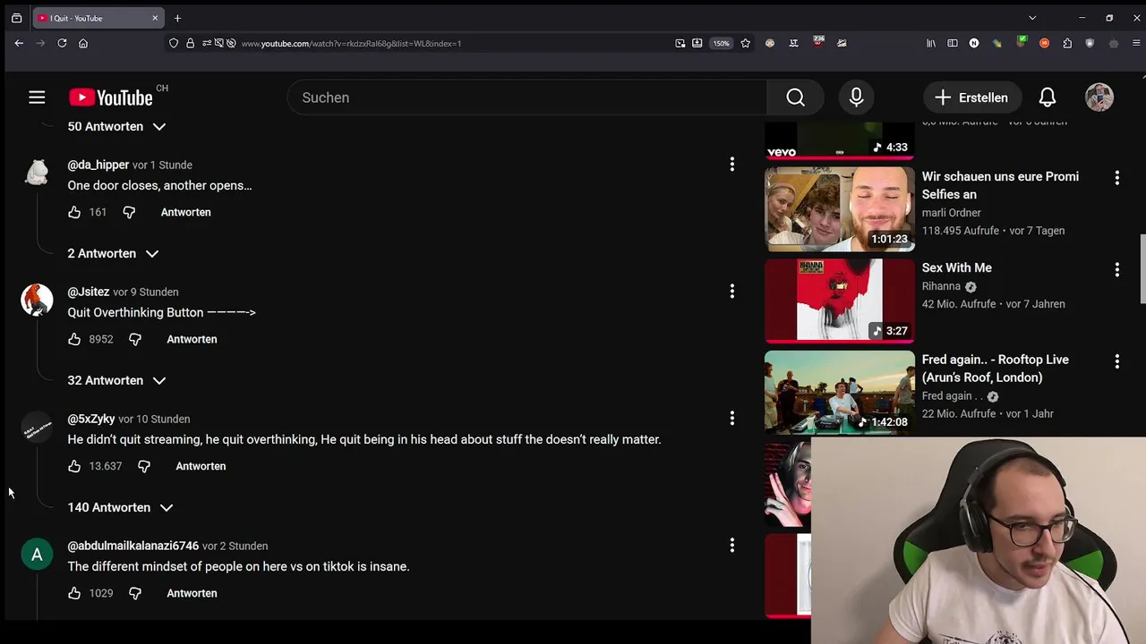The image size is (1146, 644).
Task: Expand the 2 Antworten replies
Action: pos(113,253)
